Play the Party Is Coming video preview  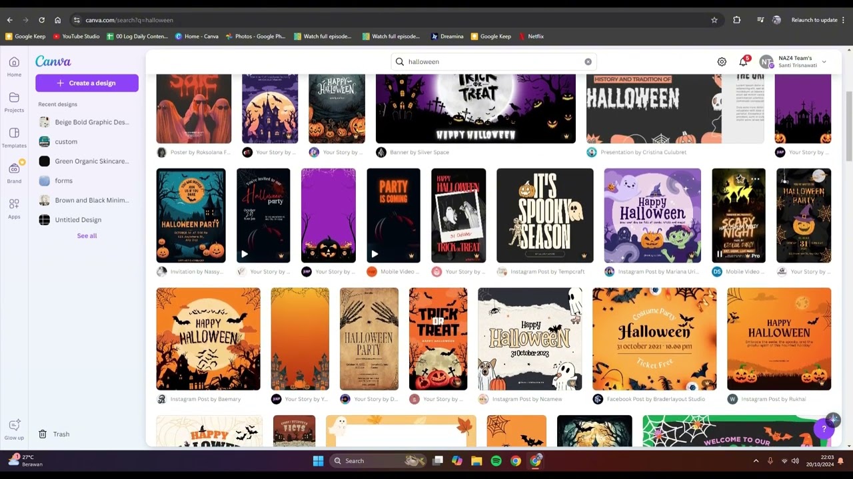pyautogui.click(x=375, y=254)
